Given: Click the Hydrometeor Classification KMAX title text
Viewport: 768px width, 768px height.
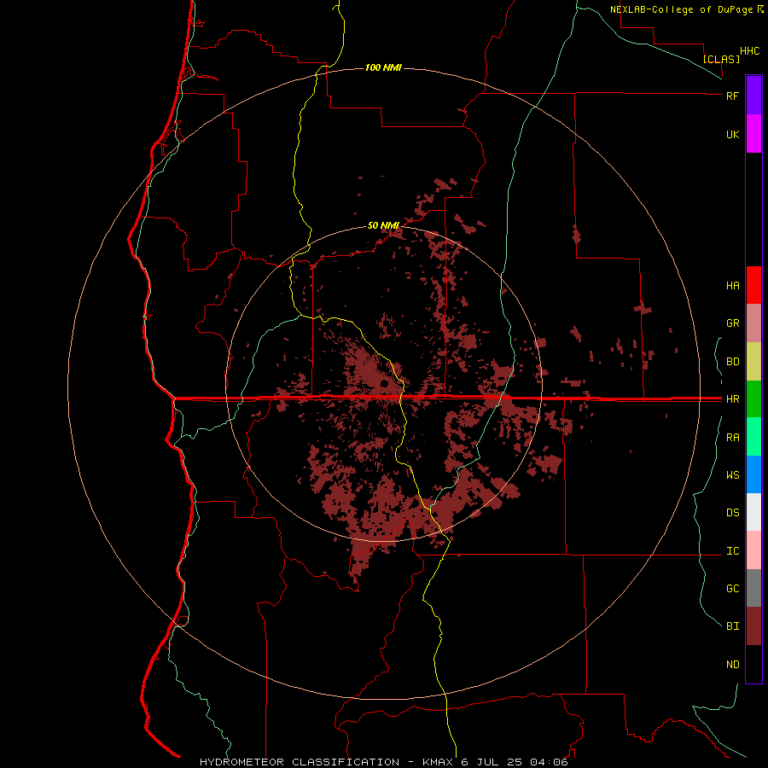Looking at the screenshot, I should click(383, 762).
